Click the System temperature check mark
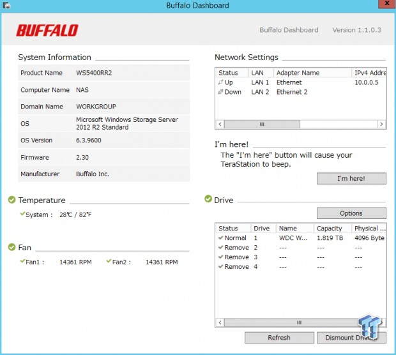The height and width of the screenshot is (355, 396). tap(22, 214)
